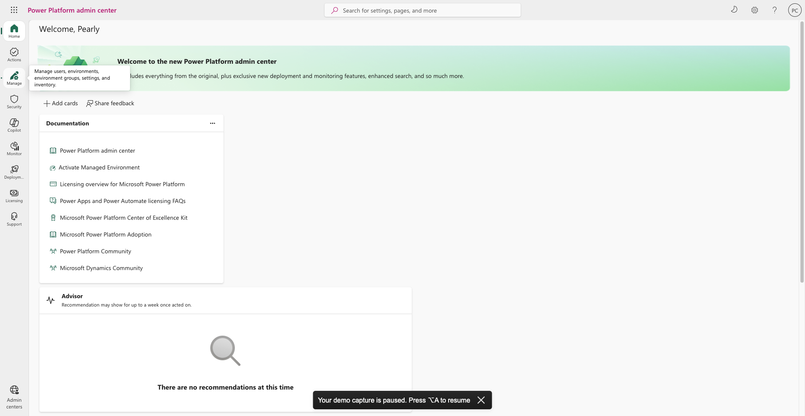Screen dimensions: 805x416
Task: Open the settings gear
Action: tap(754, 10)
